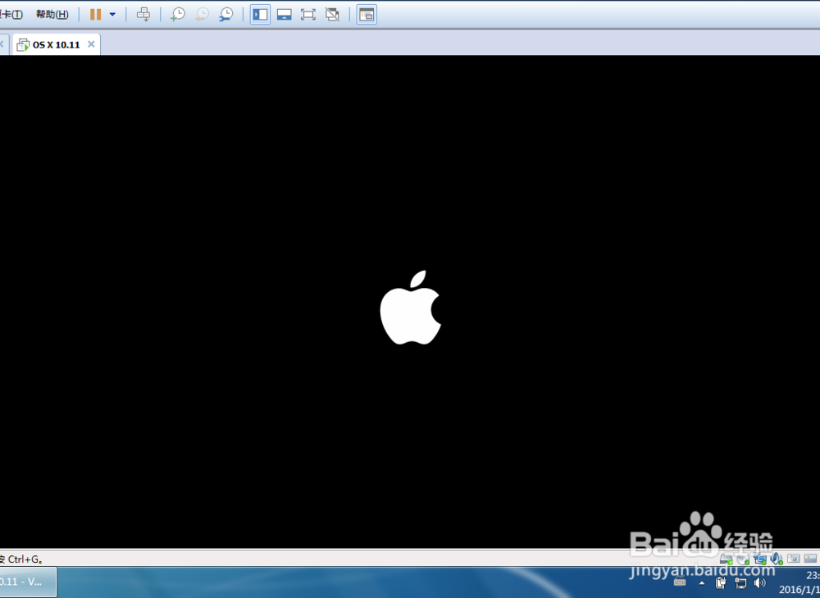Viewport: 820px width, 598px height.
Task: Open the taskbar volume speaker icon
Action: tap(760, 582)
